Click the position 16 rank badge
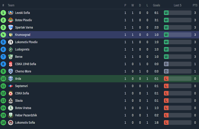This screenshot has width=199, height=129. (3, 123)
